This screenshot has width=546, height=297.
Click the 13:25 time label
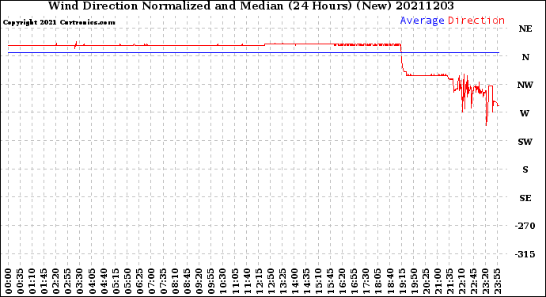pyautogui.click(x=282, y=281)
